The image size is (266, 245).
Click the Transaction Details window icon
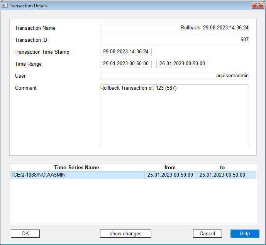click(5, 6)
